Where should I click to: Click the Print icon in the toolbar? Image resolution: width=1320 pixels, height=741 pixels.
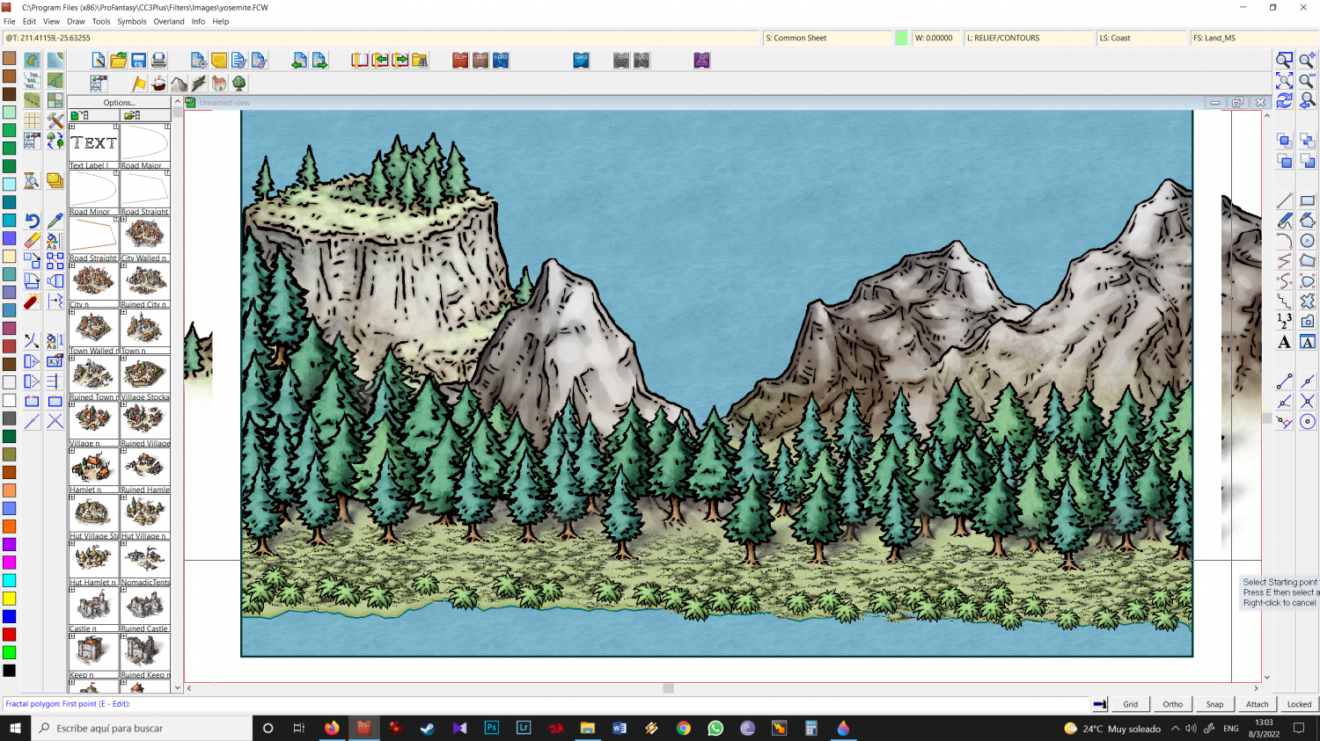click(158, 60)
